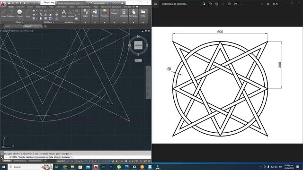Switch to the Anotar ribbon tab
Screen dimensions: 303x170
30,7
